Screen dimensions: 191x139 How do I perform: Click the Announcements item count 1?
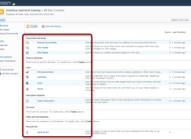[x=170, y=72]
